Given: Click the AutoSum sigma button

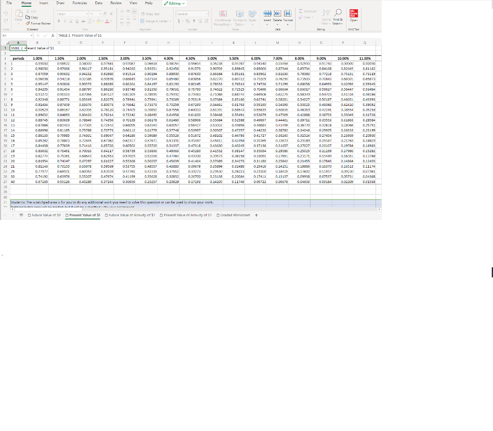Looking at the screenshot, I should 308,12.
